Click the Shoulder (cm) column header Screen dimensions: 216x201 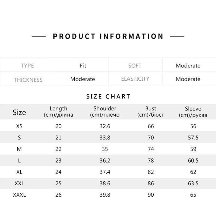(105, 112)
